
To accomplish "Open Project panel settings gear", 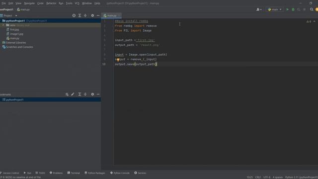I will click(x=92, y=15).
